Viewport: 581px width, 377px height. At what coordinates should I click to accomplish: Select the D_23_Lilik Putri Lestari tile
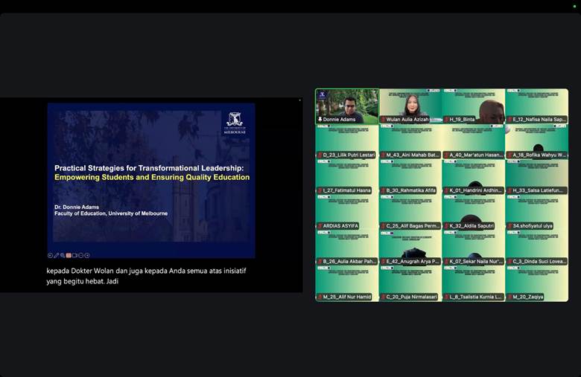click(x=346, y=140)
